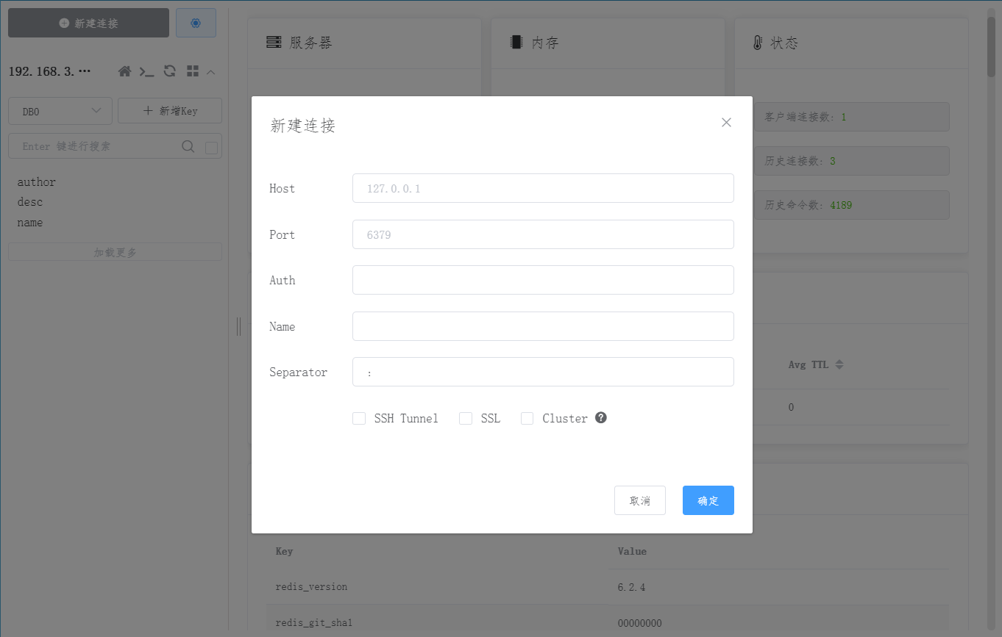1002x637 pixels.
Task: Click the 确定 button to confirm
Action: 708,500
